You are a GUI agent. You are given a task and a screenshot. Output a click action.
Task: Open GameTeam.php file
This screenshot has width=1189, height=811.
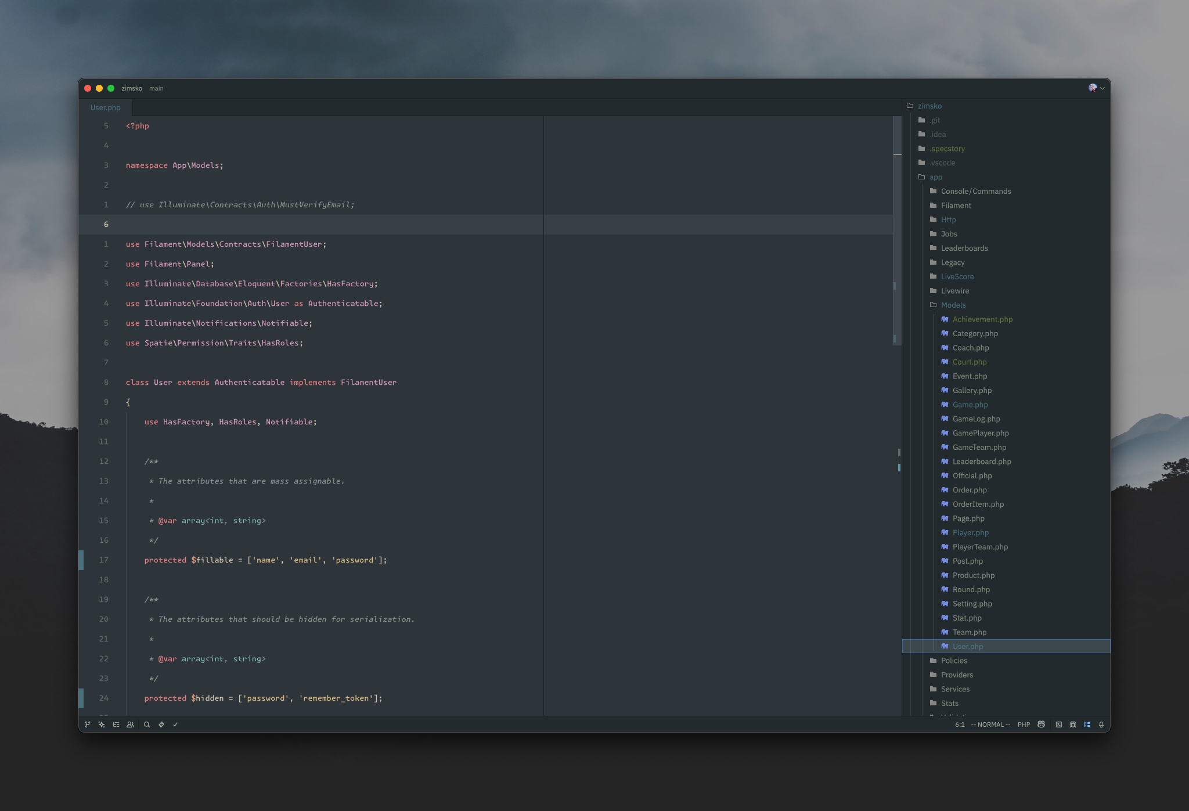click(x=1006, y=447)
